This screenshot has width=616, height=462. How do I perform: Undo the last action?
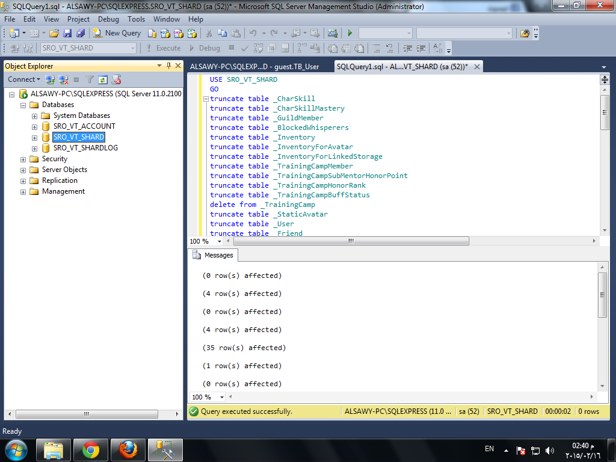click(253, 34)
